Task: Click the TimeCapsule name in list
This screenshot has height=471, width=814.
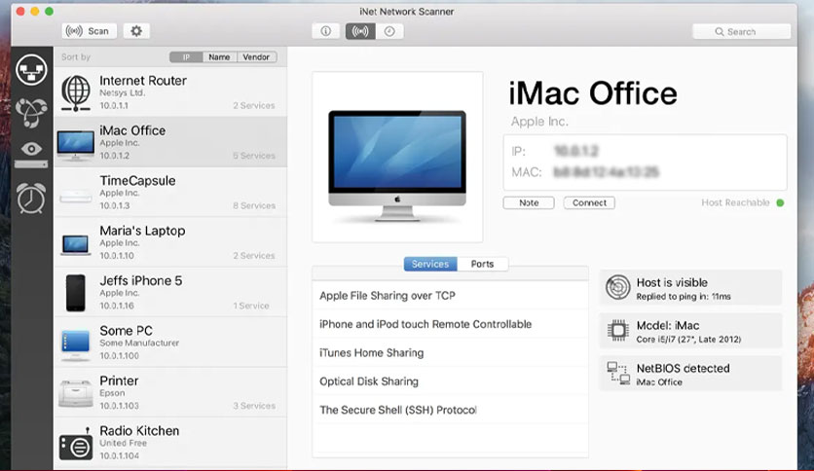Action: (137, 180)
